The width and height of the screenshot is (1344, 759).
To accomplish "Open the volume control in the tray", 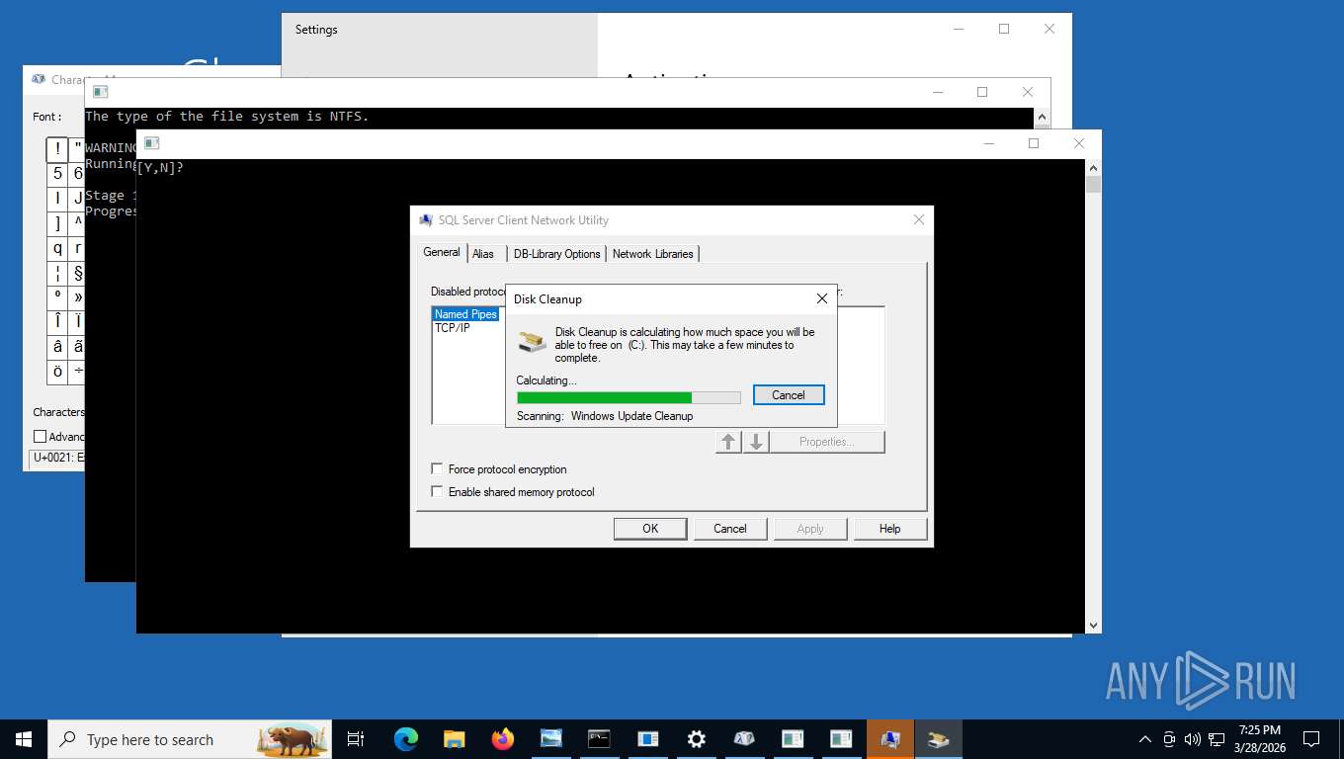I will 1193,739.
